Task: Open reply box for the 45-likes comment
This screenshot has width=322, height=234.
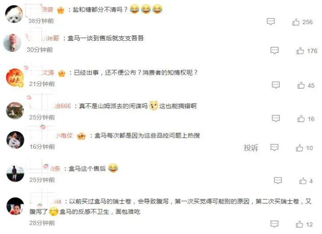Action: [275, 85]
